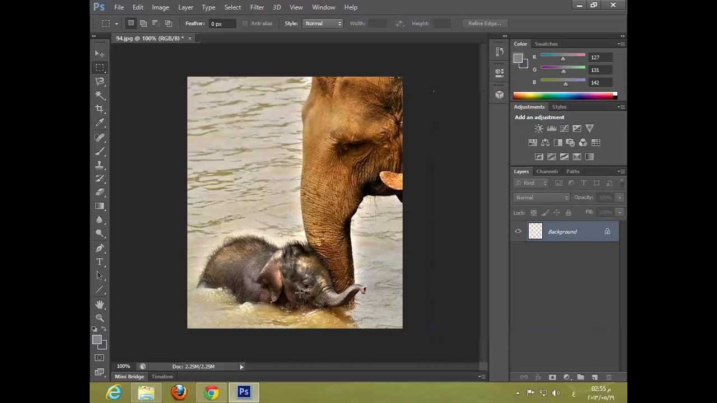Choose Add to selection mode
The width and height of the screenshot is (717, 403).
click(x=143, y=23)
